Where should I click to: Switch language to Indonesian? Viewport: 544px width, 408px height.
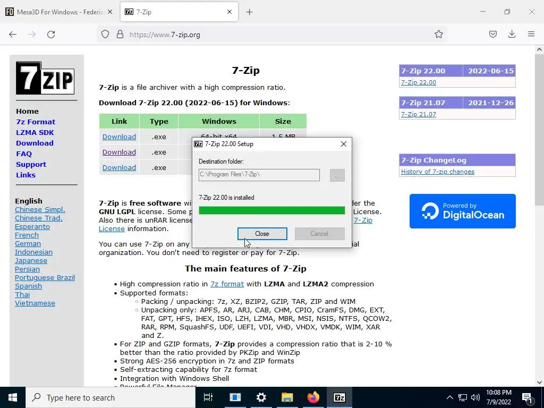[33, 252]
